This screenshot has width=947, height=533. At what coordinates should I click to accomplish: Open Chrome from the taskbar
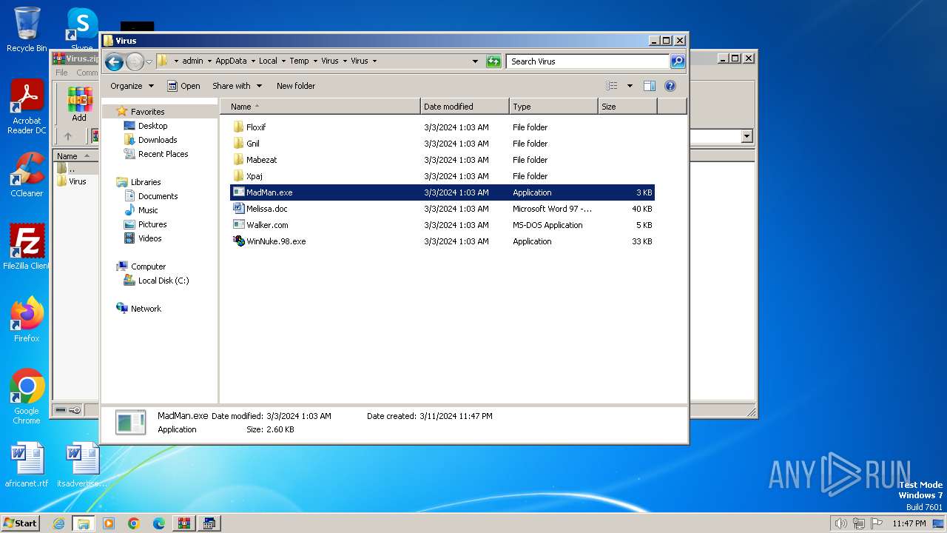[x=134, y=523]
